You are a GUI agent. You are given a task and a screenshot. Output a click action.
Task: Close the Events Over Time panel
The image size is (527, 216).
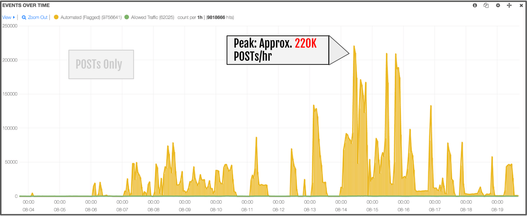pos(521,6)
